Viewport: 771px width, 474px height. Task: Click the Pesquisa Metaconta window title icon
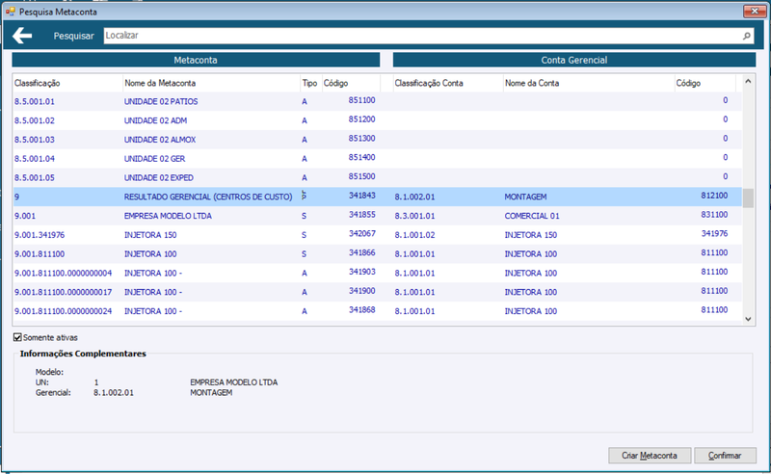[10, 11]
